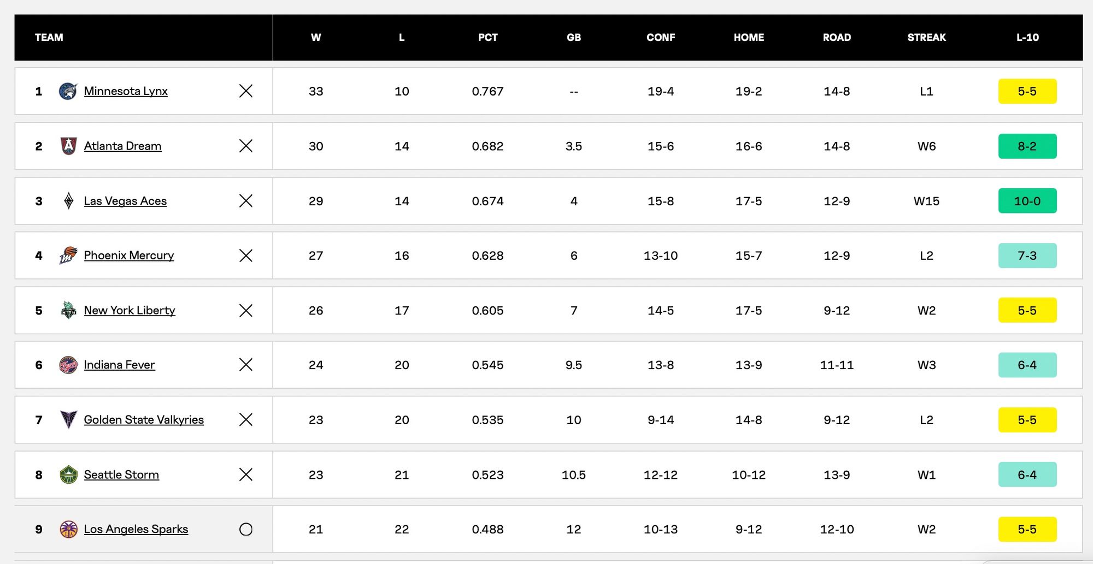Sort standings by the PCT column

coord(487,38)
